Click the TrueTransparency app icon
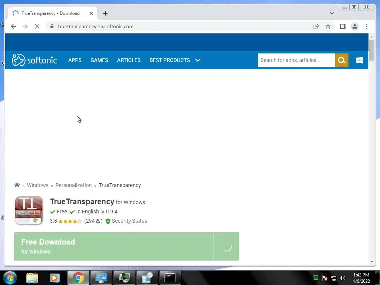 (x=29, y=210)
